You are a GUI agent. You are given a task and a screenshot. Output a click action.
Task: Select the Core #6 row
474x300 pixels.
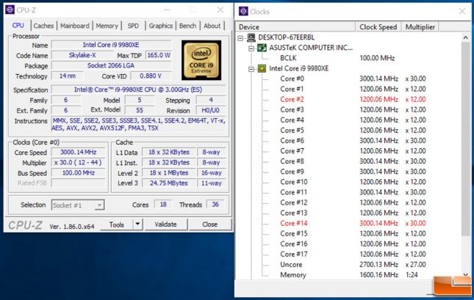353,141
